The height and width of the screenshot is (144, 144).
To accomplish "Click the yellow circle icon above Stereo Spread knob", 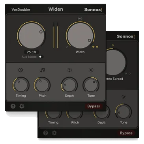I will 113,45.
